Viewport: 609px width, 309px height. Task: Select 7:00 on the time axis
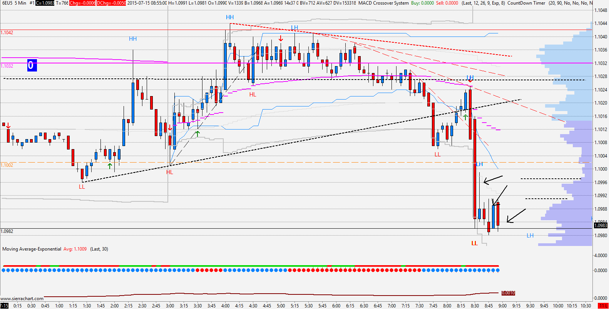tap(392, 306)
